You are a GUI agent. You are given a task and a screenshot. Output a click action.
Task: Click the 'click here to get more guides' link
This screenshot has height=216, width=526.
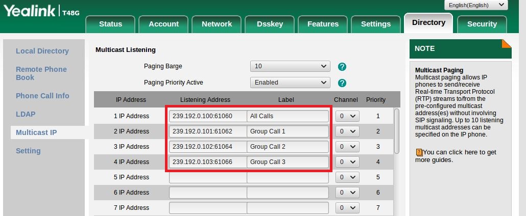[456, 156]
